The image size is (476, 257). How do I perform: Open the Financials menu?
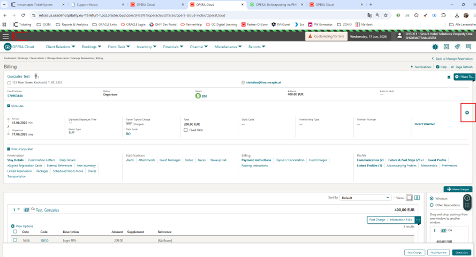coord(173,46)
